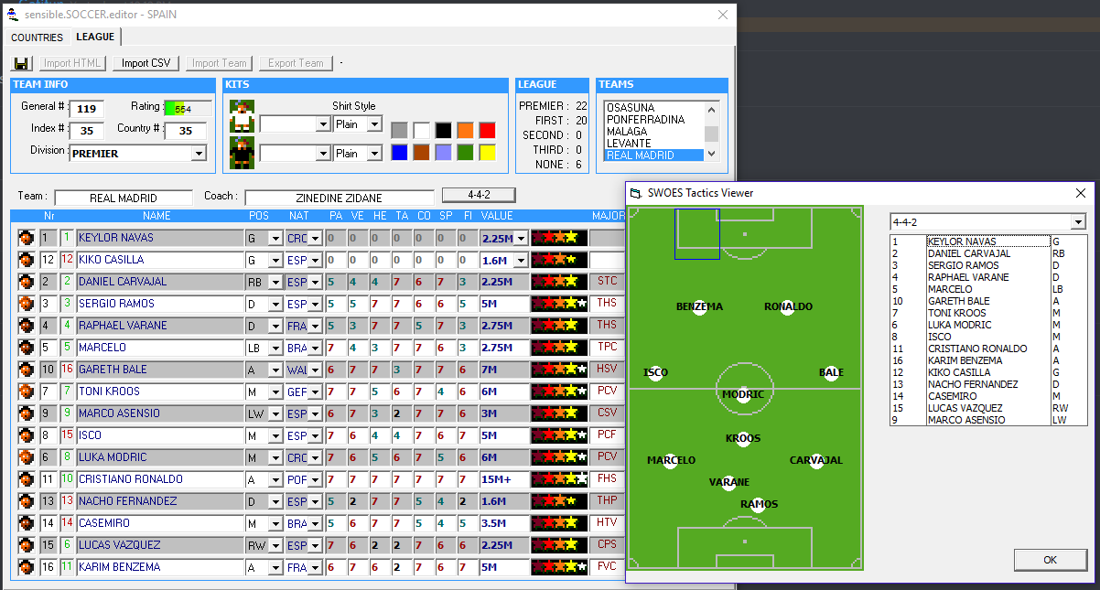Viewport: 1100px width, 590px height.
Task: Click the floppy disk save icon
Action: [21, 63]
